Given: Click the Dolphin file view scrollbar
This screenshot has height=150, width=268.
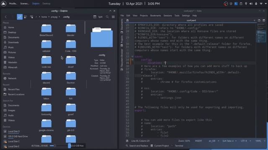Looking at the screenshot, I should pyautogui.click(x=85, y=27).
